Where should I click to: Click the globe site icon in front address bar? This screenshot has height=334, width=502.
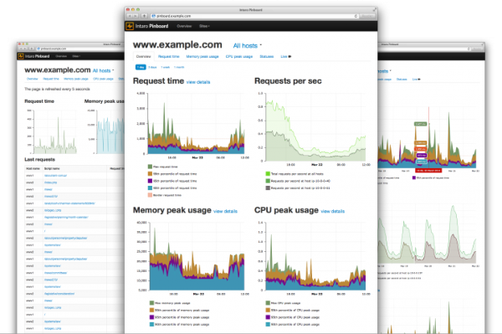coord(153,16)
